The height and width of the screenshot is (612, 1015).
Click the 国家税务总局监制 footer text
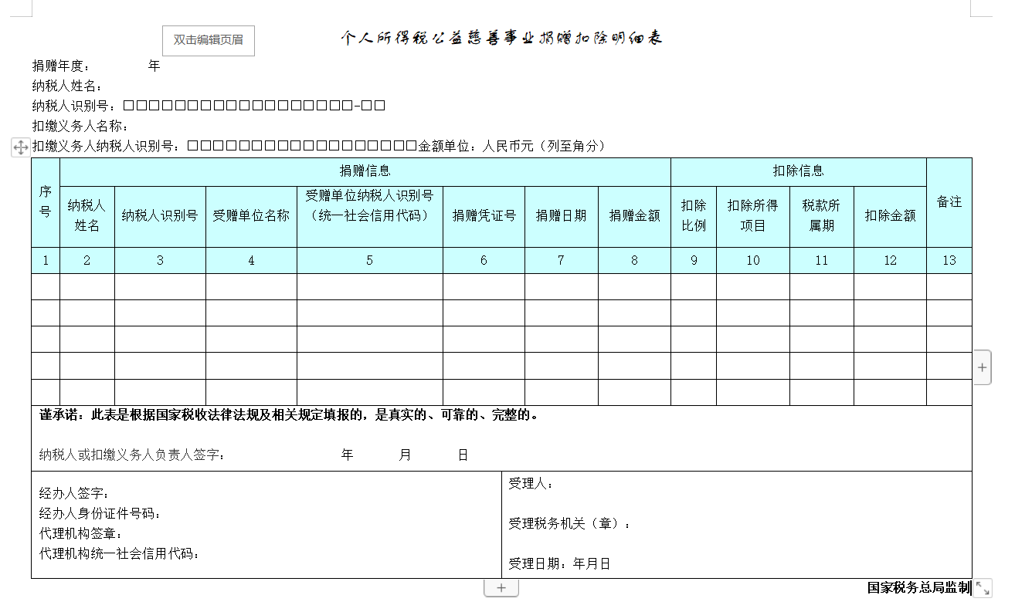918,588
